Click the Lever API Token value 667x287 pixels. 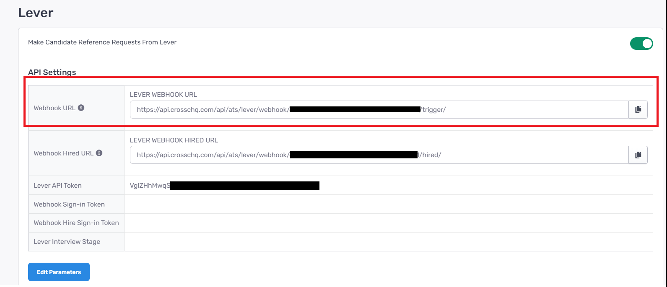[x=225, y=186]
